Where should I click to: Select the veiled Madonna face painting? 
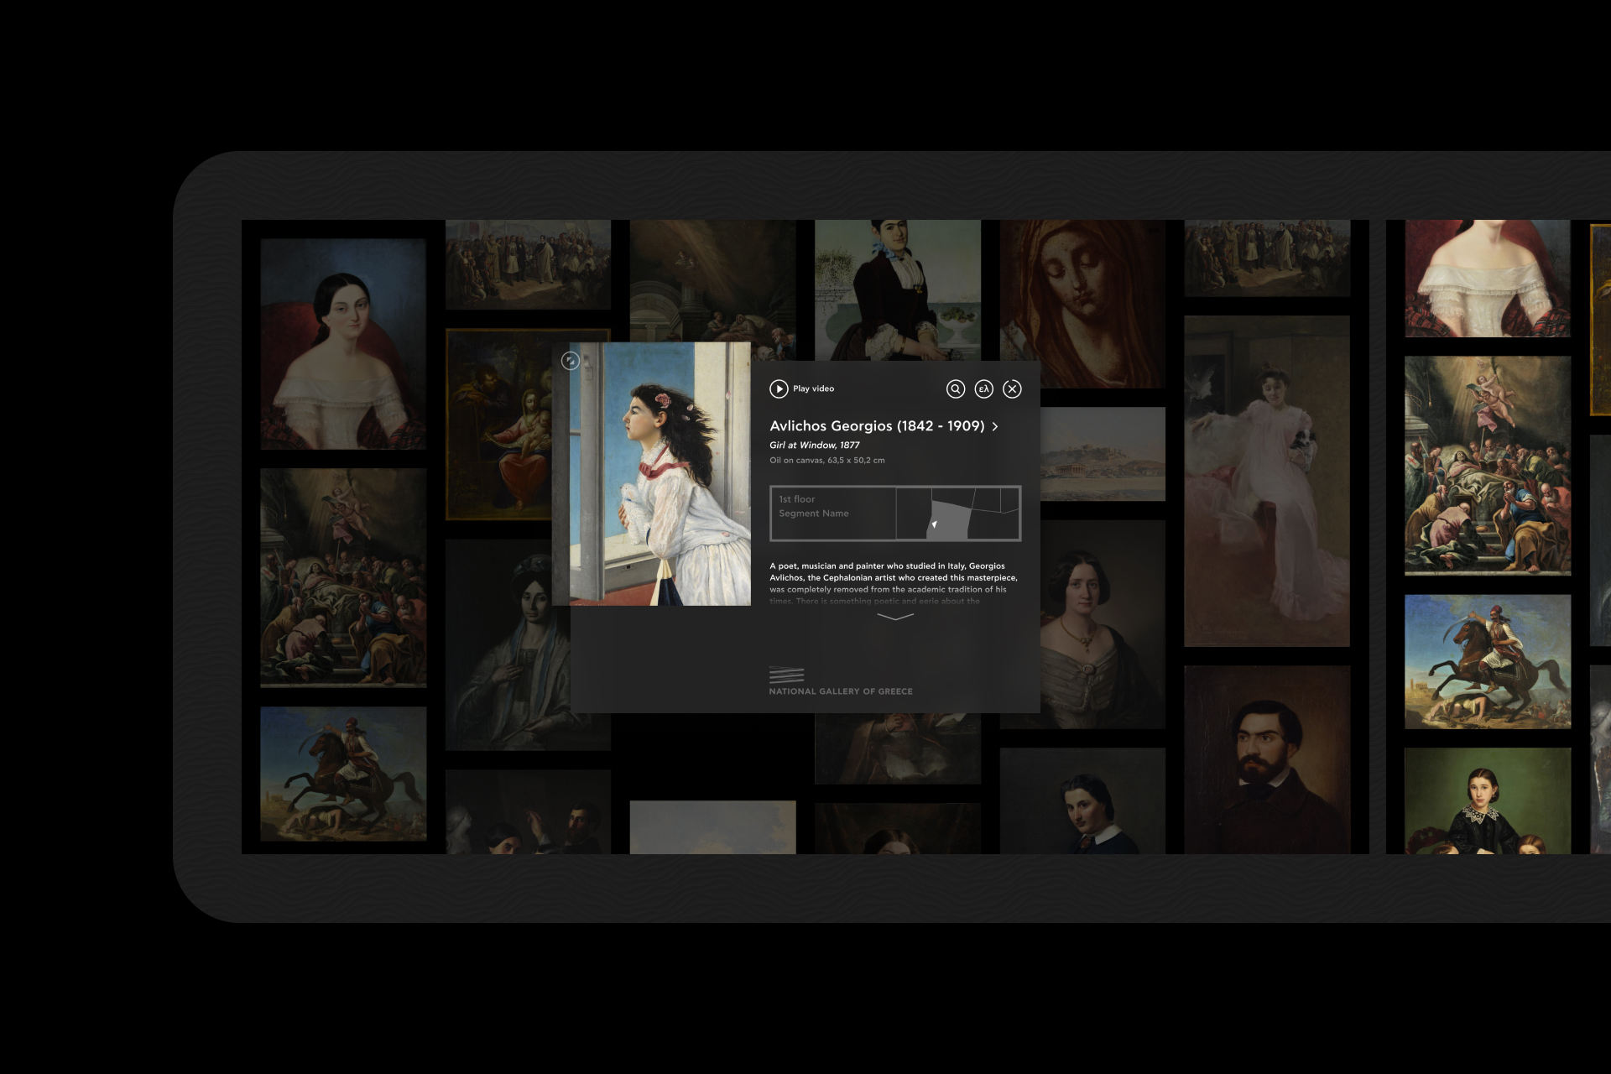(x=1082, y=302)
